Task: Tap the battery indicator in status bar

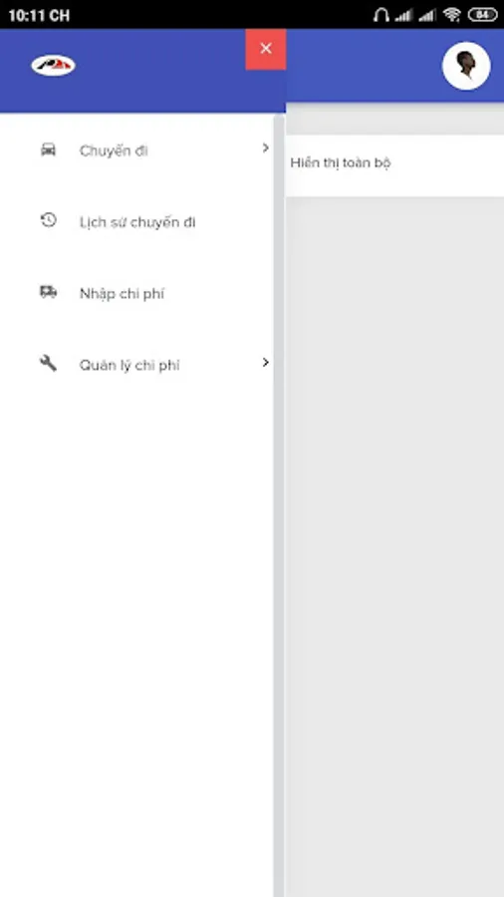Action: [482, 15]
